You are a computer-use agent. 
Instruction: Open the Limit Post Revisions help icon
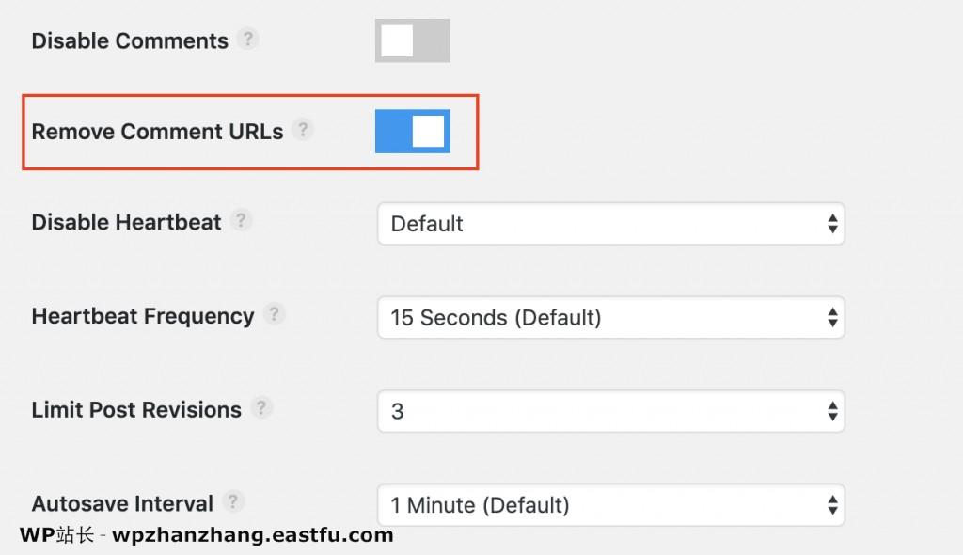click(263, 407)
